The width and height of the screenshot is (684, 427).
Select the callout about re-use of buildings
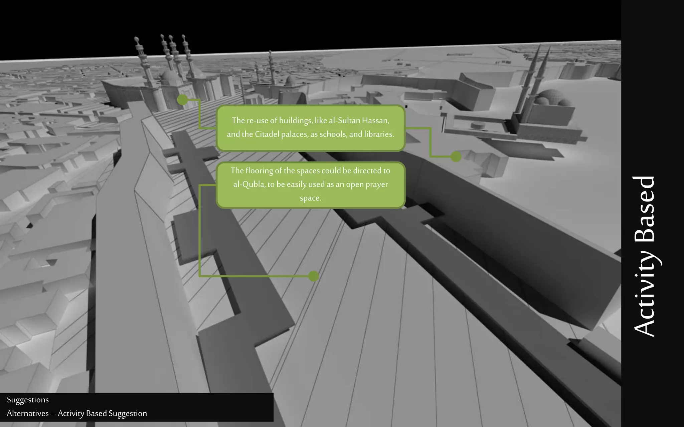click(311, 128)
